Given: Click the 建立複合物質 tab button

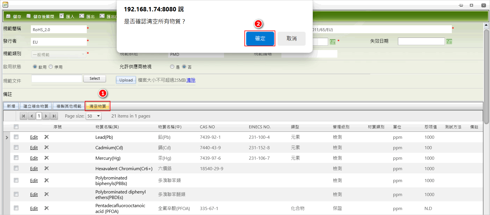Looking at the screenshot, I should pyautogui.click(x=36, y=106).
